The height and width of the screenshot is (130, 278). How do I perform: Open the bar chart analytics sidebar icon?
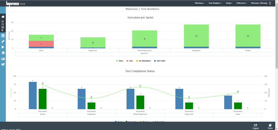3,59
